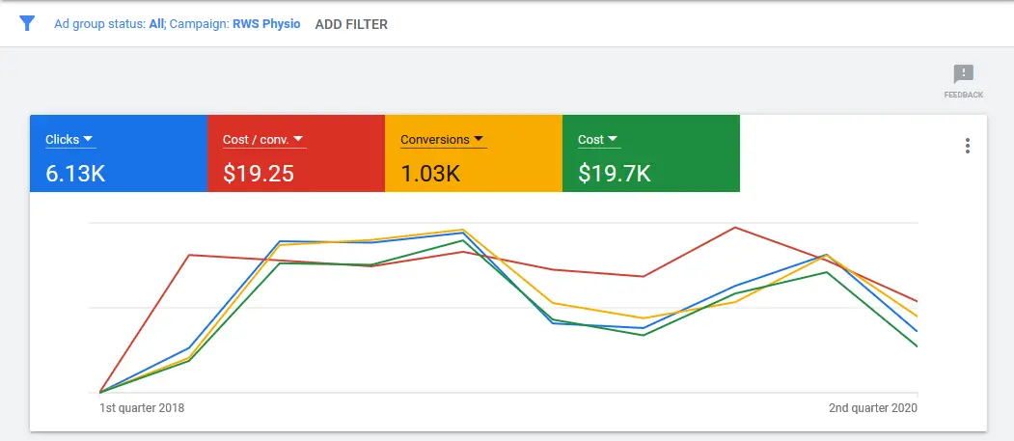Expand the Clicks metric dropdown arrow

pos(89,140)
